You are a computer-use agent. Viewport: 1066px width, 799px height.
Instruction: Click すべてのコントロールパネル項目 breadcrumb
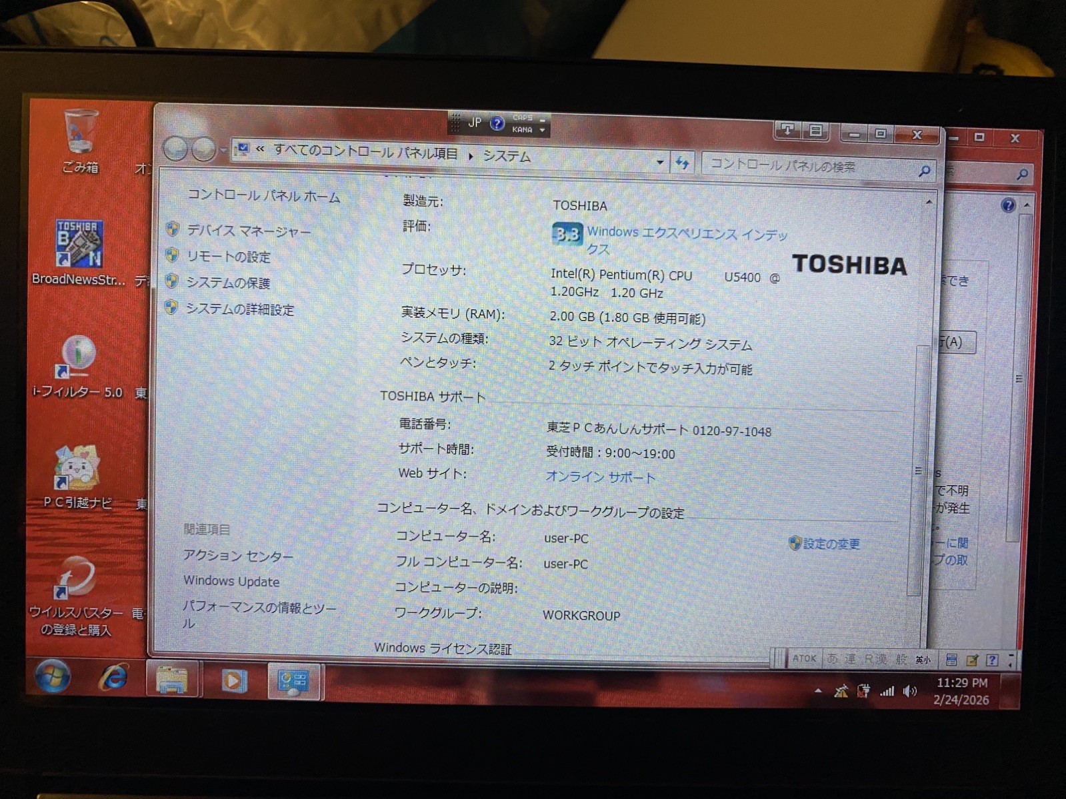[x=366, y=153]
